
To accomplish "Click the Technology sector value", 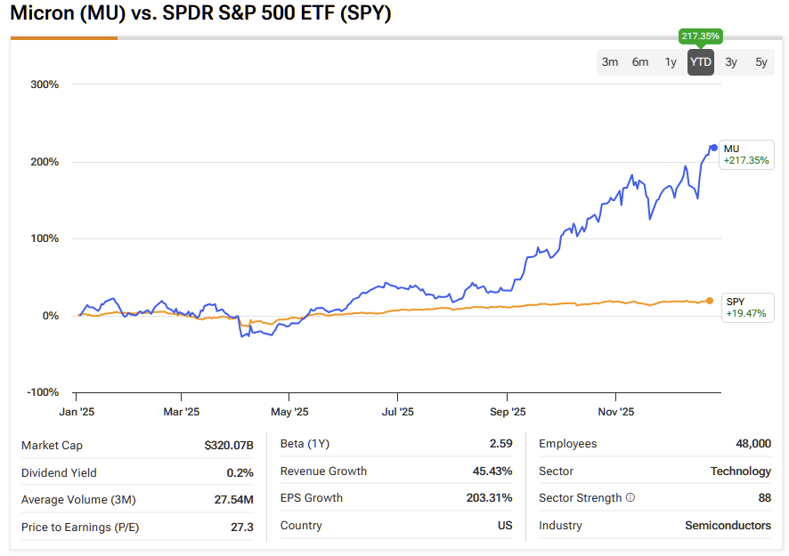I will (x=740, y=471).
